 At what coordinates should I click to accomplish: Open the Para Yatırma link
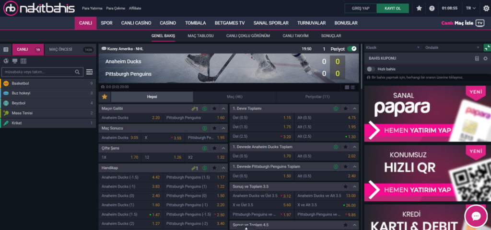click(x=92, y=9)
